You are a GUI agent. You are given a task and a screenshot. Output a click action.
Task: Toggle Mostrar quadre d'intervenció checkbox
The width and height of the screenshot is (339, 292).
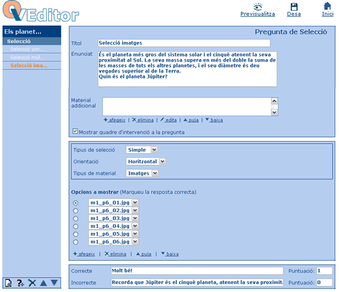[x=75, y=131]
